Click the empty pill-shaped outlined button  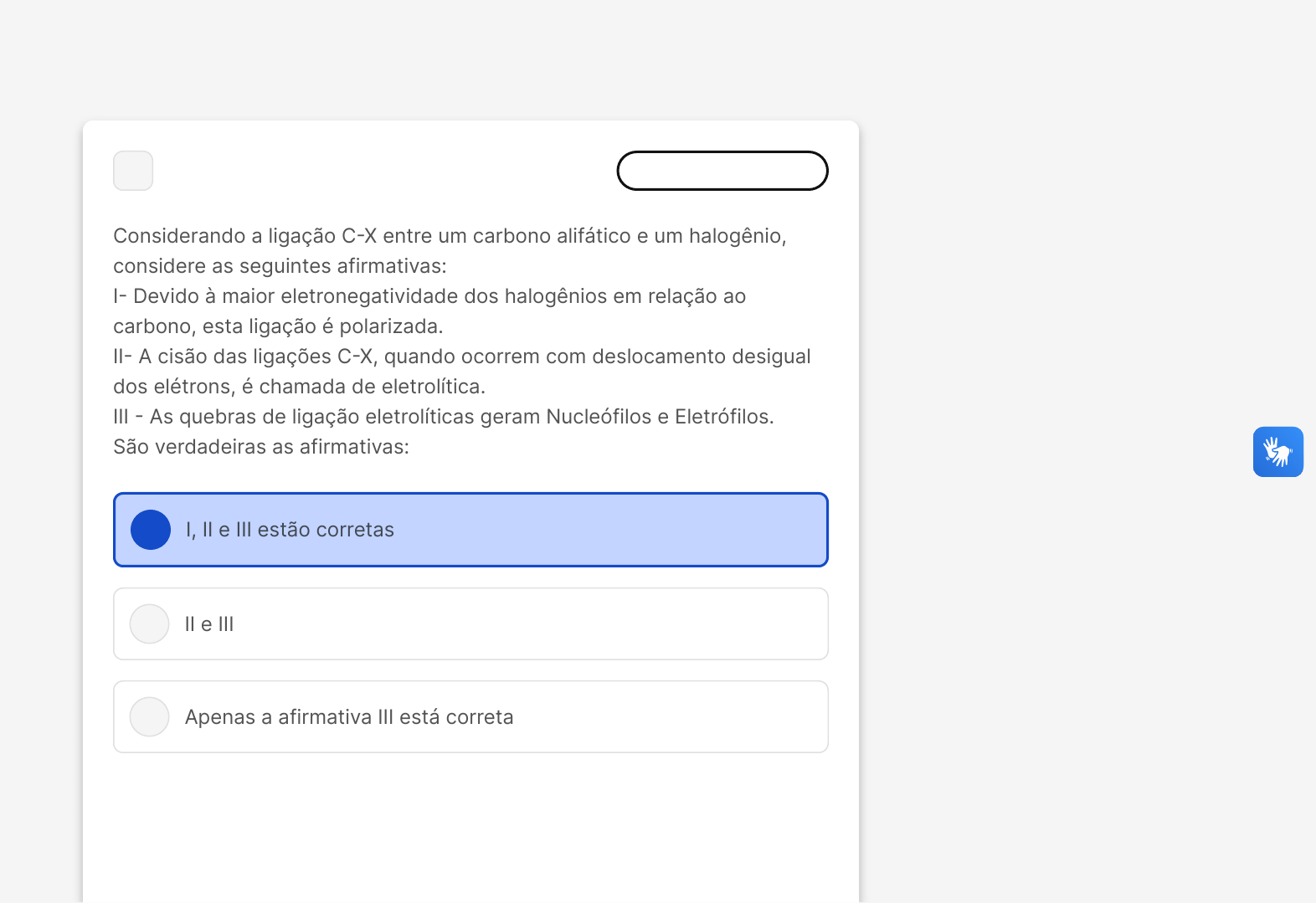[722, 171]
